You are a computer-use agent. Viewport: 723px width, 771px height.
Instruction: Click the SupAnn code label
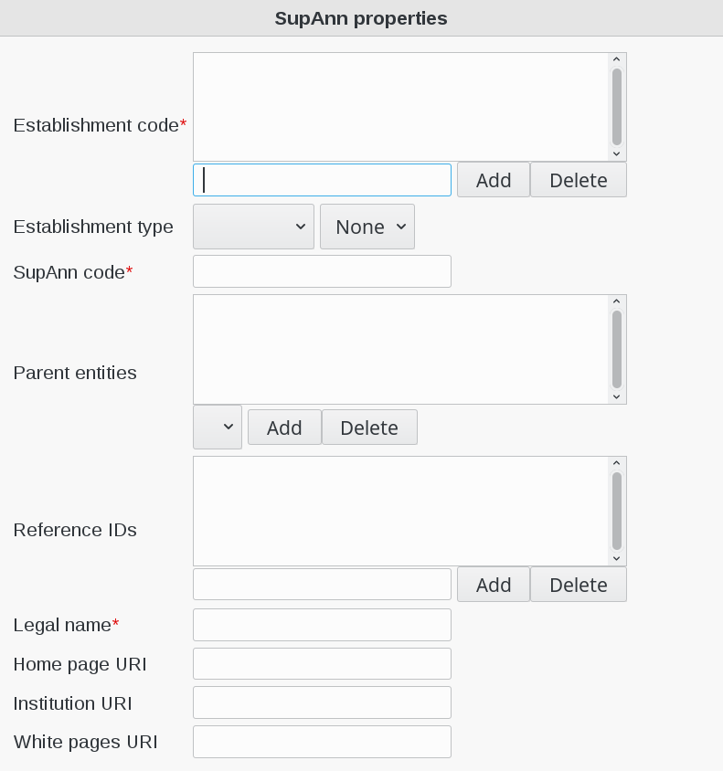tap(73, 272)
